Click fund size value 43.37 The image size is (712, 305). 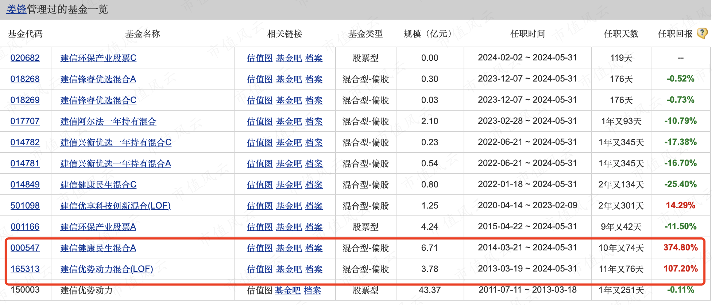point(430,290)
